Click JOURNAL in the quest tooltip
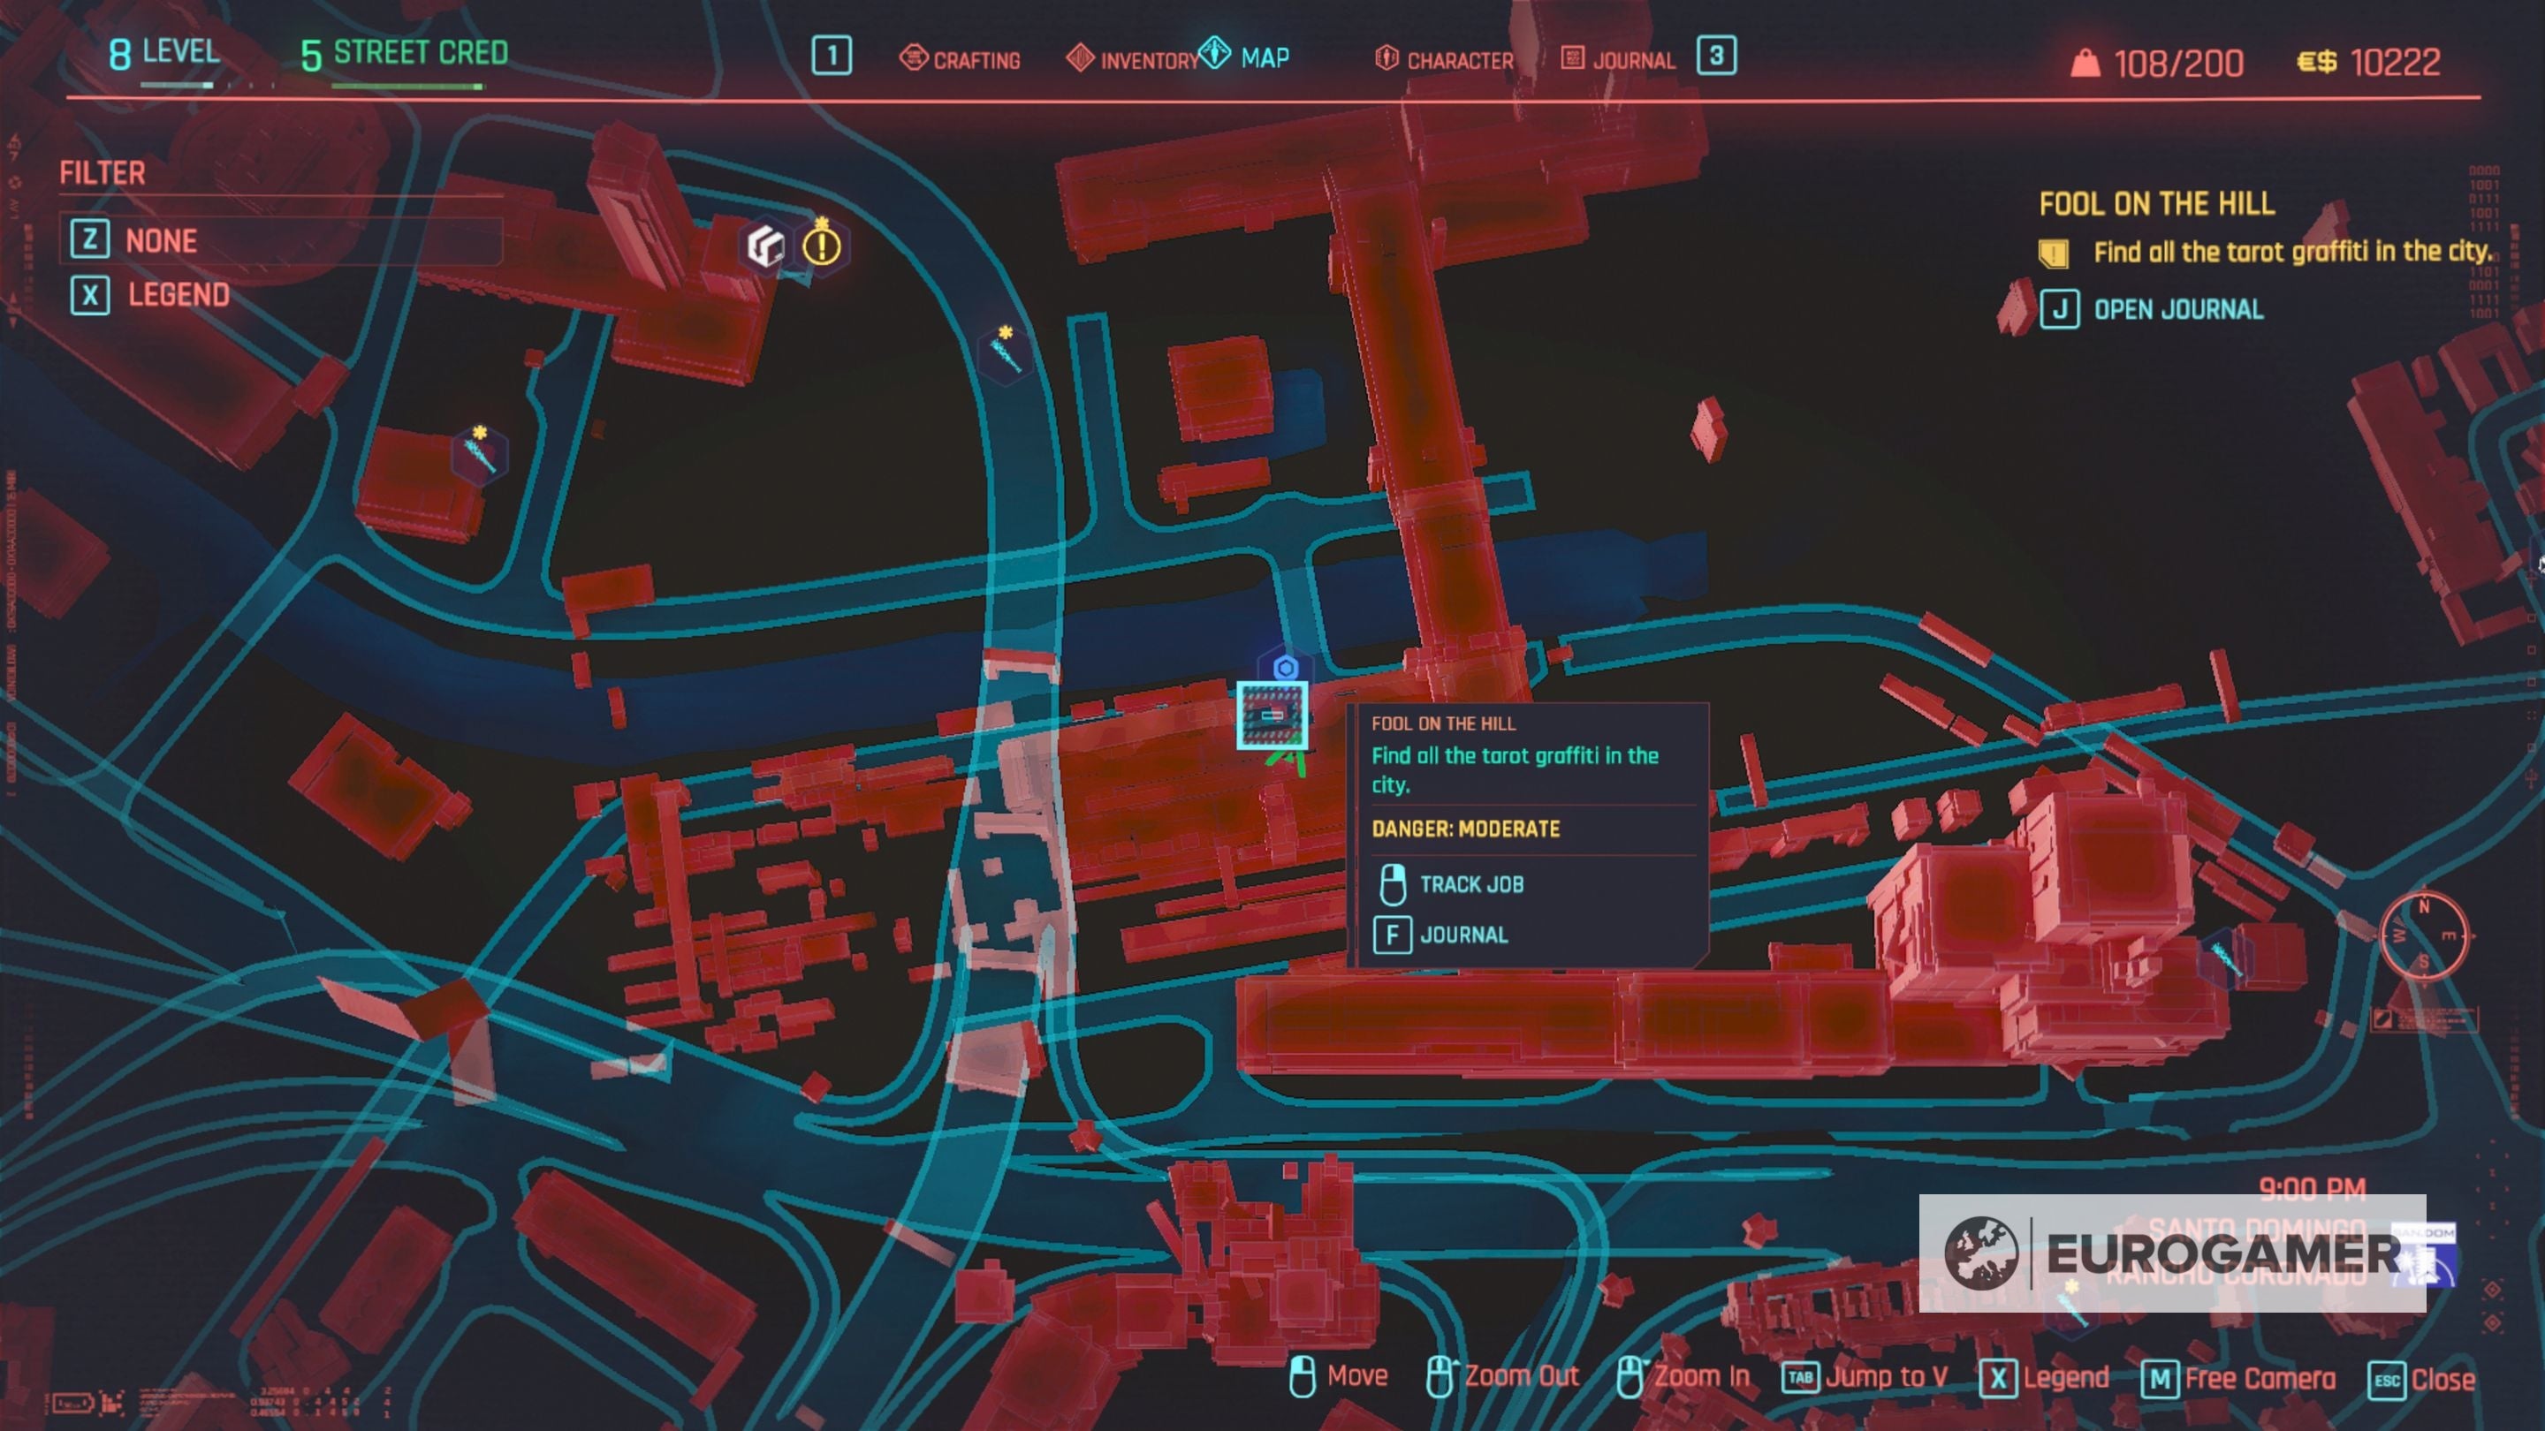Screen dimensions: 2545x1431 click(x=1462, y=935)
